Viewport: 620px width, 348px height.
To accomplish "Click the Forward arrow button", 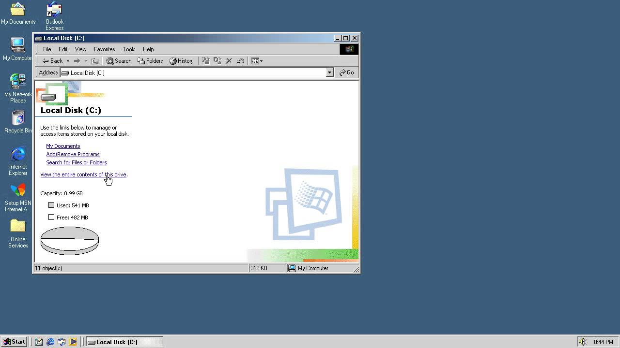I will pyautogui.click(x=77, y=61).
